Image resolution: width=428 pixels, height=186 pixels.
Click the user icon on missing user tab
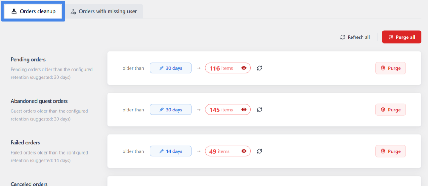73,12
